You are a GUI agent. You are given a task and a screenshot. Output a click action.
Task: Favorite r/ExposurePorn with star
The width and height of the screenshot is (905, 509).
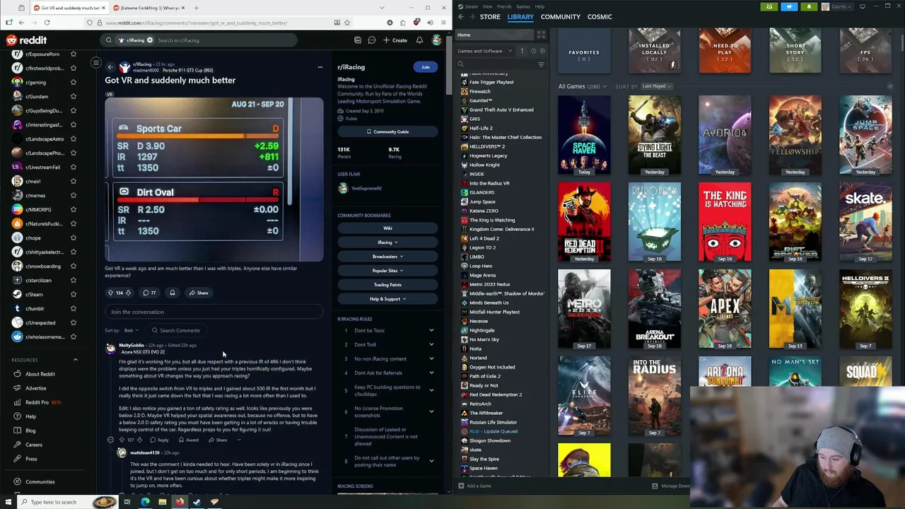[74, 54]
